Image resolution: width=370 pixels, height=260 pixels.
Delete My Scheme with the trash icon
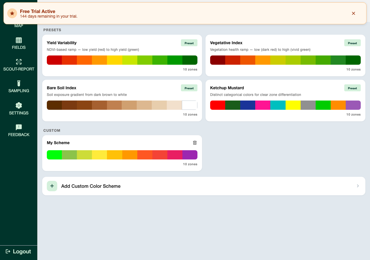(x=195, y=143)
